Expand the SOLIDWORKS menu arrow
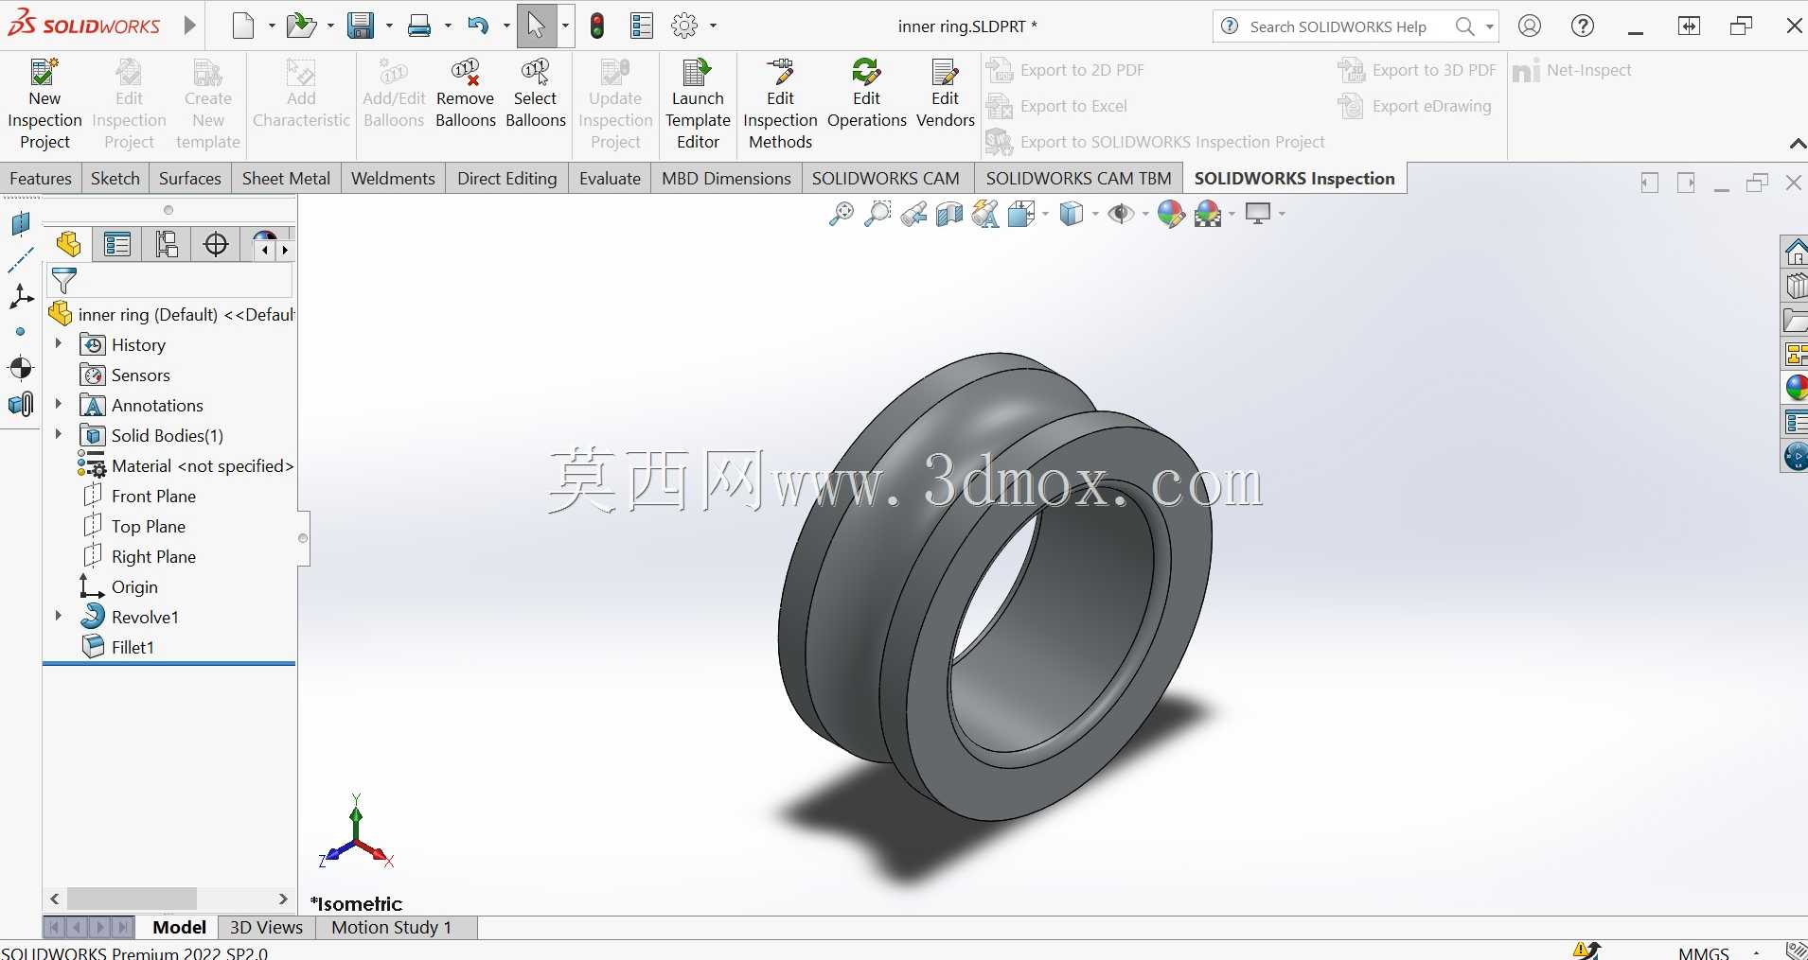 coord(189,26)
